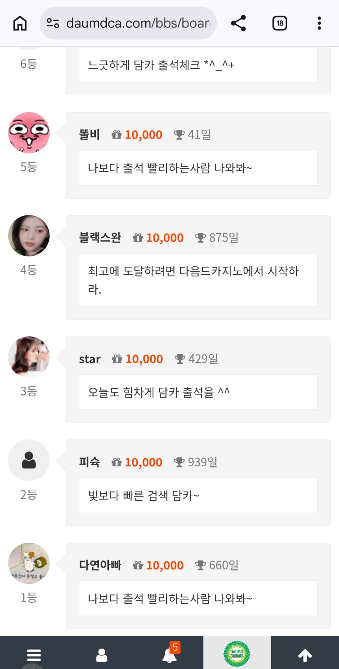Open the user profile icon in bottom bar
This screenshot has height=669, width=339.
pos(102,655)
